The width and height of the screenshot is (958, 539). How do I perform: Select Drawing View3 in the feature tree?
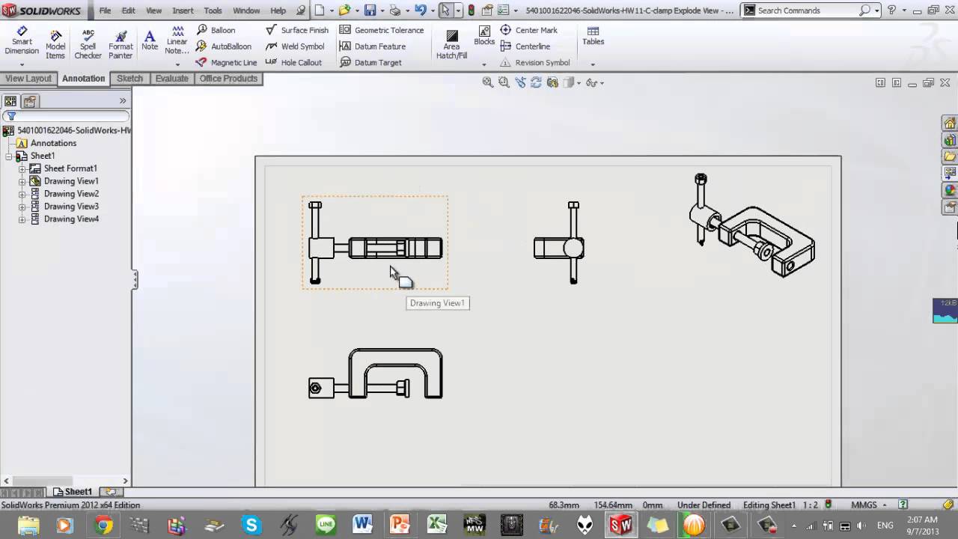[x=71, y=207]
